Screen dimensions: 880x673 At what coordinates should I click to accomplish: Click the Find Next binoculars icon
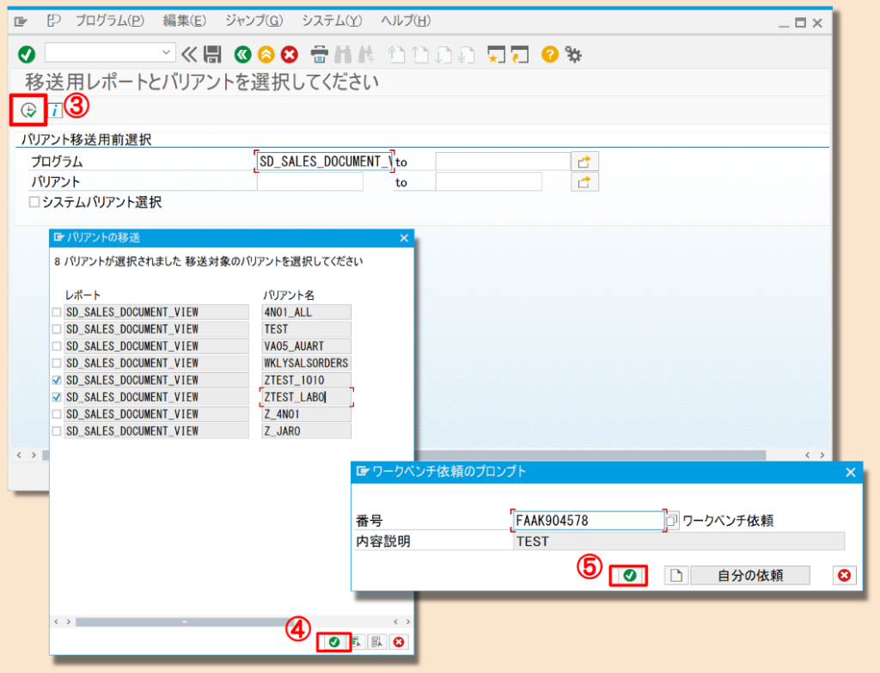pyautogui.click(x=366, y=54)
